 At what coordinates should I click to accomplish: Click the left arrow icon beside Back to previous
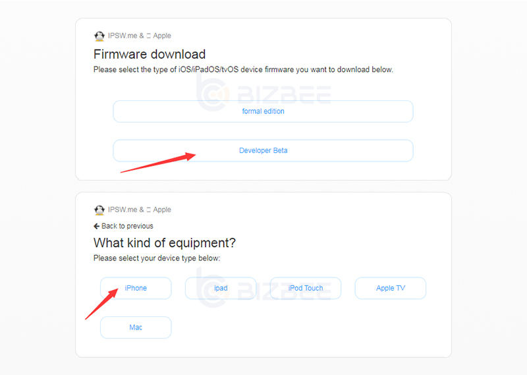click(96, 226)
